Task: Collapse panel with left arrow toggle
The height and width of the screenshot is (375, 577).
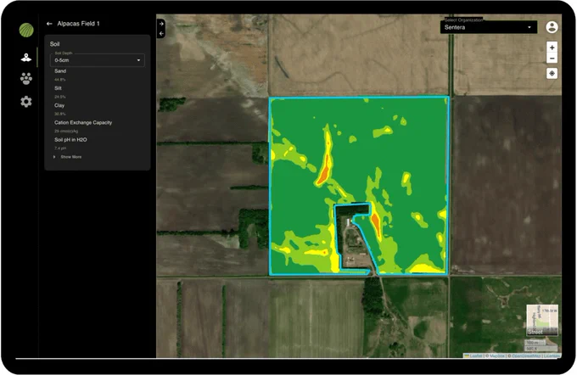Action: [161, 33]
